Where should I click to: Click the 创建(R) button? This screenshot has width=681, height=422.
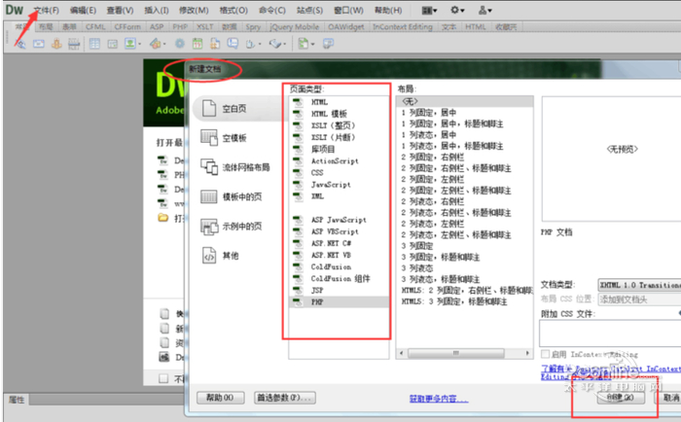[x=621, y=398]
